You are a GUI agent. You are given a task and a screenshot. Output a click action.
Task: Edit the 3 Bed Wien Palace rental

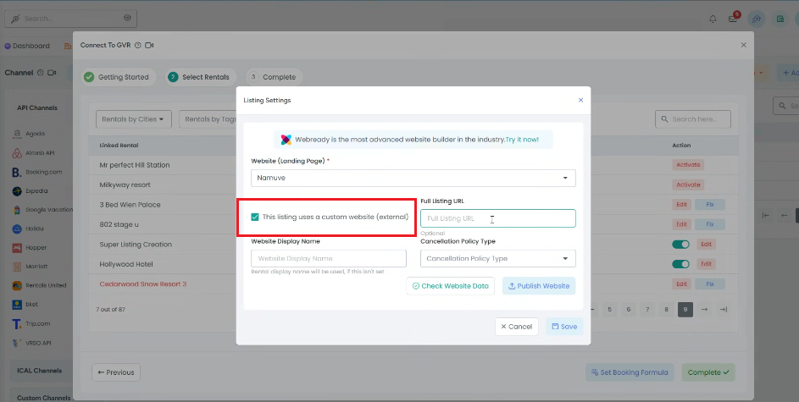coord(681,205)
